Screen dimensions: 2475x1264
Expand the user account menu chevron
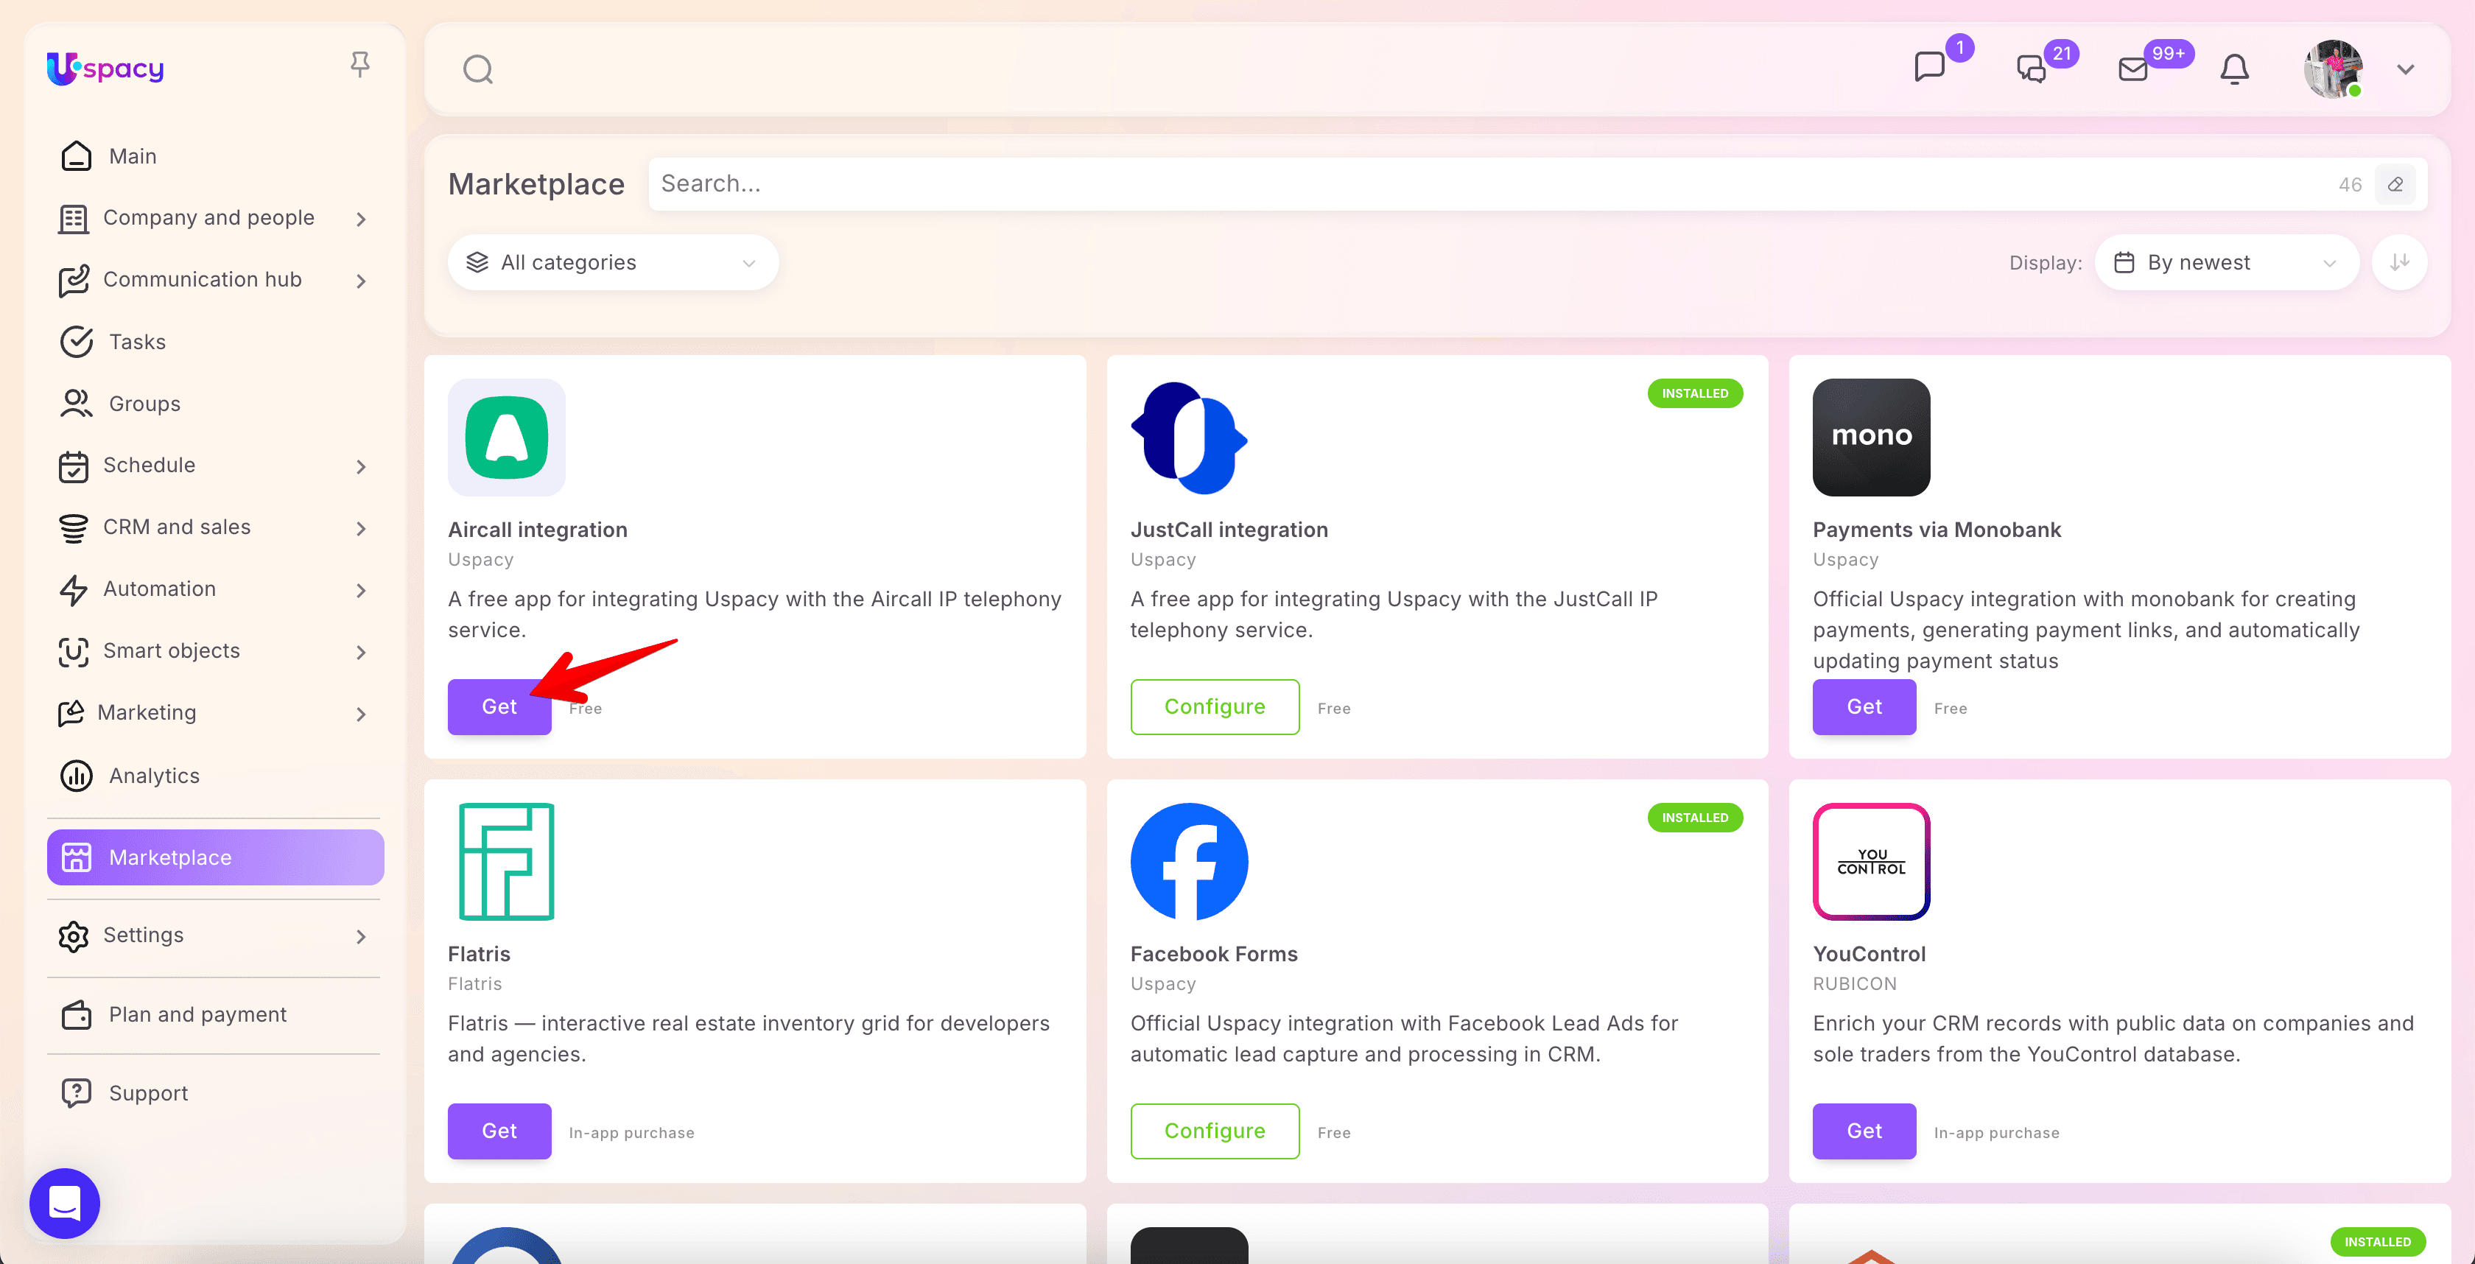click(x=2406, y=69)
